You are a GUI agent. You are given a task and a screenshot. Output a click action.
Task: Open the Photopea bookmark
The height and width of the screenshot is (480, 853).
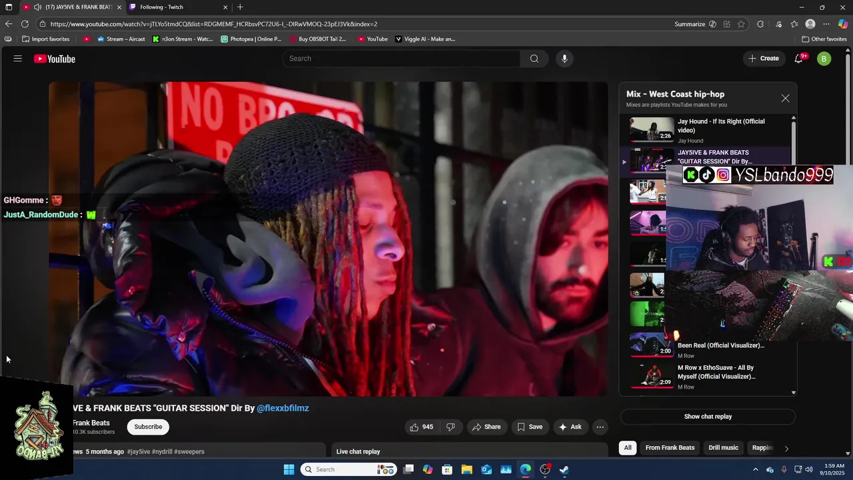point(251,39)
